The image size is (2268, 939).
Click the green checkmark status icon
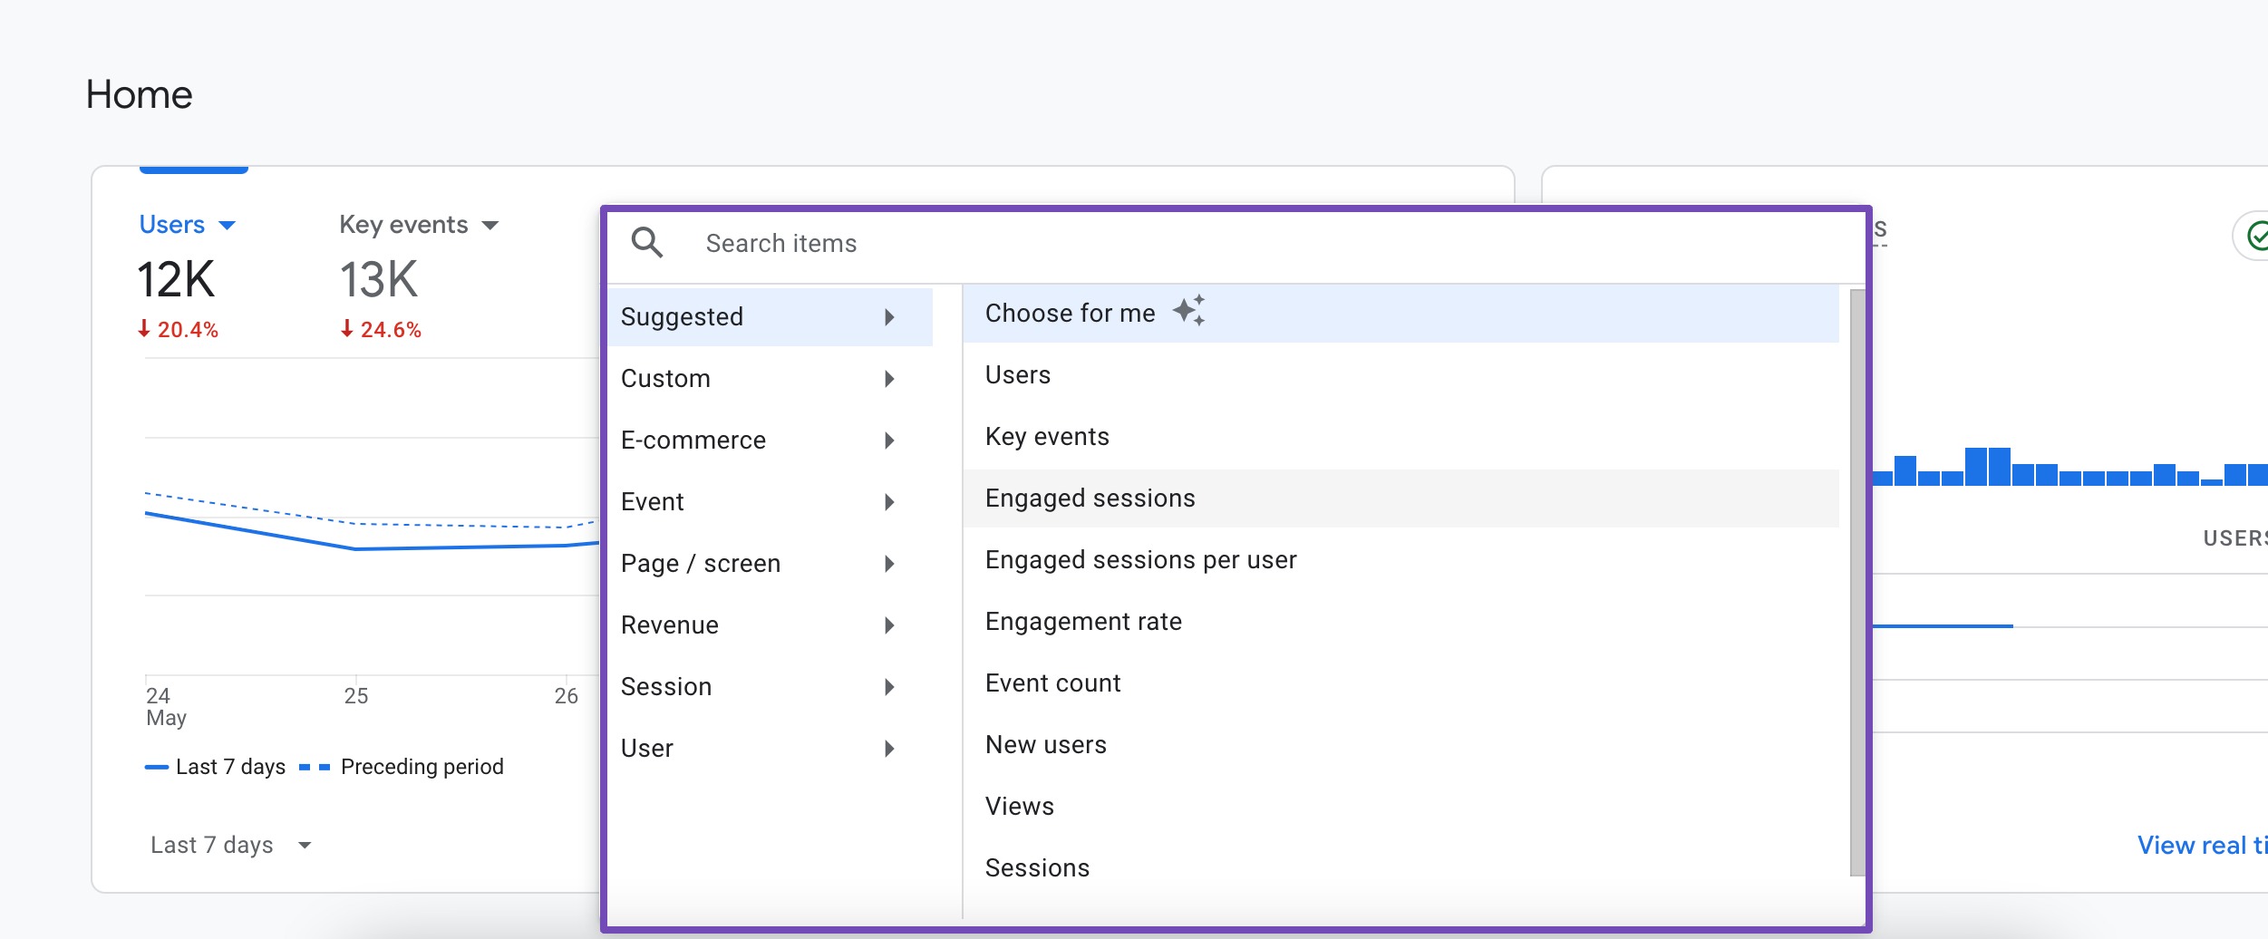click(x=2257, y=237)
